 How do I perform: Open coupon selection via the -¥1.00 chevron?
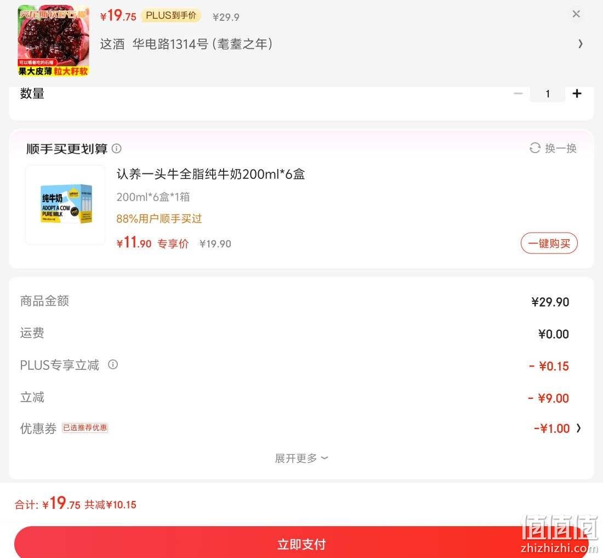pyautogui.click(x=578, y=429)
